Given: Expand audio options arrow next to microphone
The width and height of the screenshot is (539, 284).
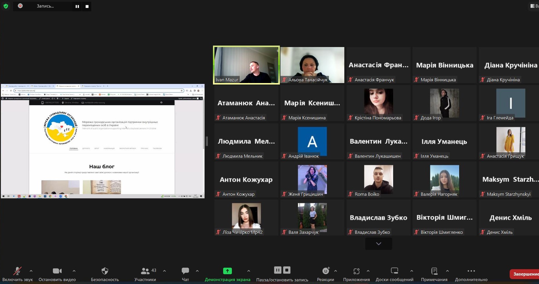Looking at the screenshot, I should [31, 271].
